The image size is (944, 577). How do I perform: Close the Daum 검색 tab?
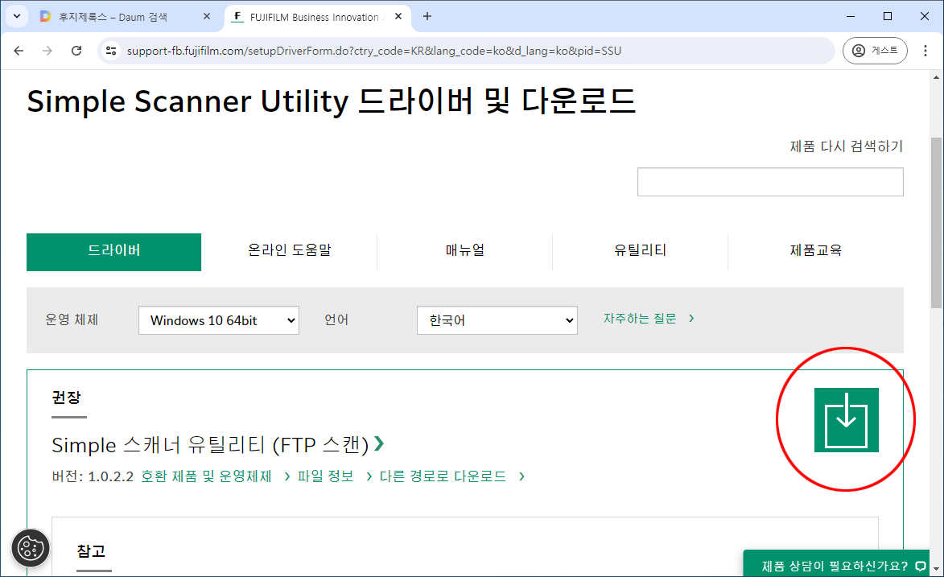[207, 16]
